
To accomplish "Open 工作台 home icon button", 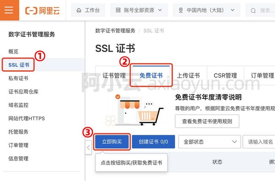I will (x=79, y=10).
